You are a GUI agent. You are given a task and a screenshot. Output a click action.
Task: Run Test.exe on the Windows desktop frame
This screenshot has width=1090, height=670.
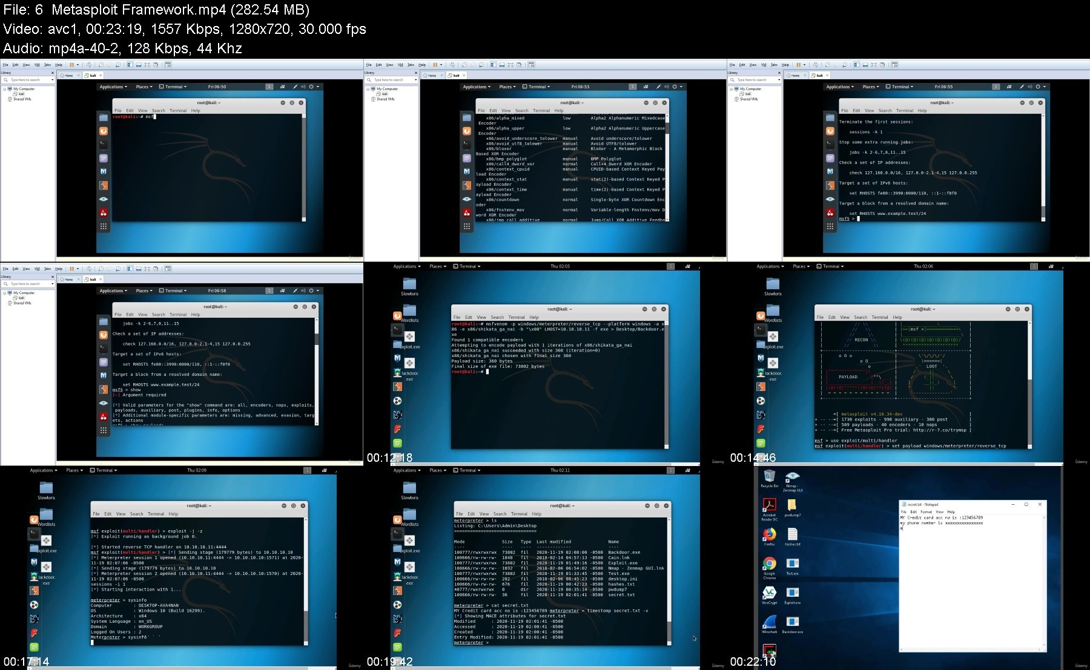[792, 566]
